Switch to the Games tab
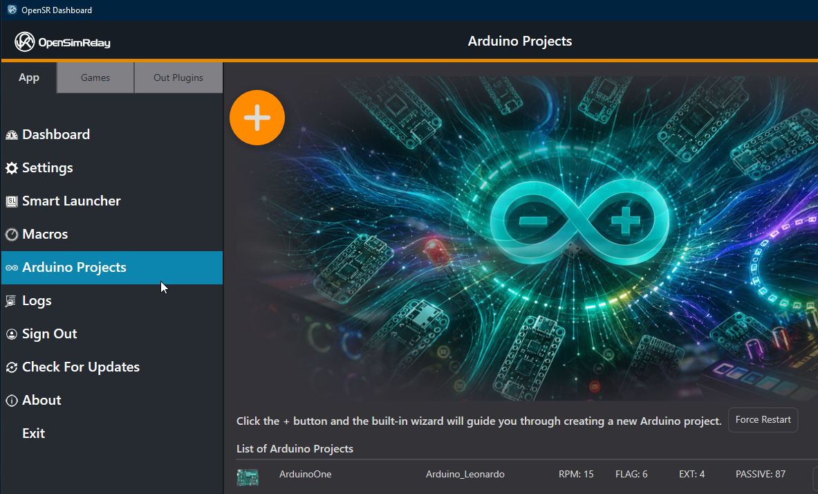Screen dimensions: 818x494 (95, 77)
